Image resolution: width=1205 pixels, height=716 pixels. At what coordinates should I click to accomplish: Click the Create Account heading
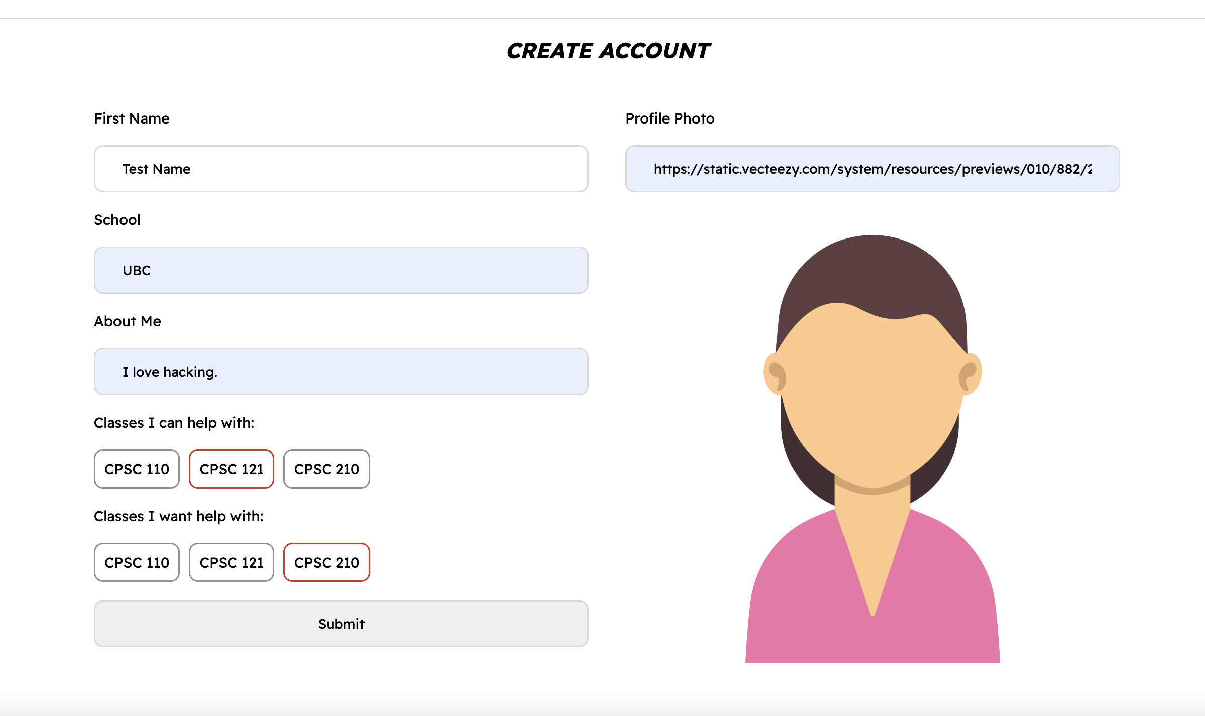608,51
